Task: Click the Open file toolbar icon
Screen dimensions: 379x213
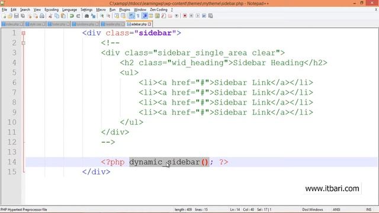Action: click(10, 16)
